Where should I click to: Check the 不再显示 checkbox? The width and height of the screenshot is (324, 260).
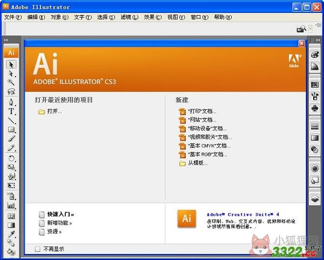tap(38, 249)
